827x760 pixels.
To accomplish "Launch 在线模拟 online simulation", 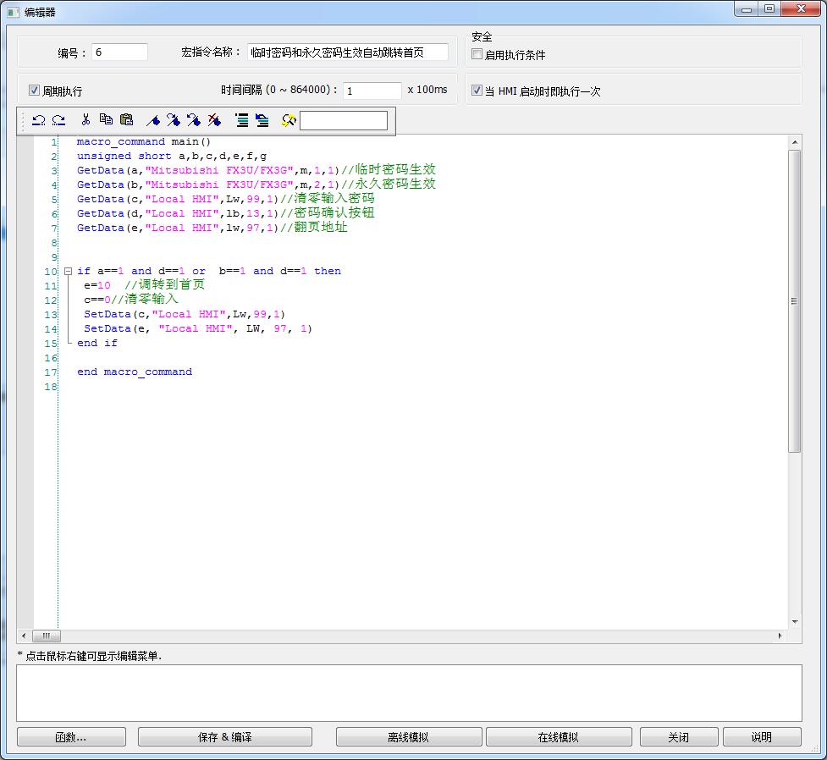I will pyautogui.click(x=559, y=737).
